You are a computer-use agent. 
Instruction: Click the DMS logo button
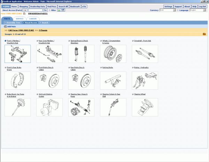pyautogui.click(x=6, y=7)
